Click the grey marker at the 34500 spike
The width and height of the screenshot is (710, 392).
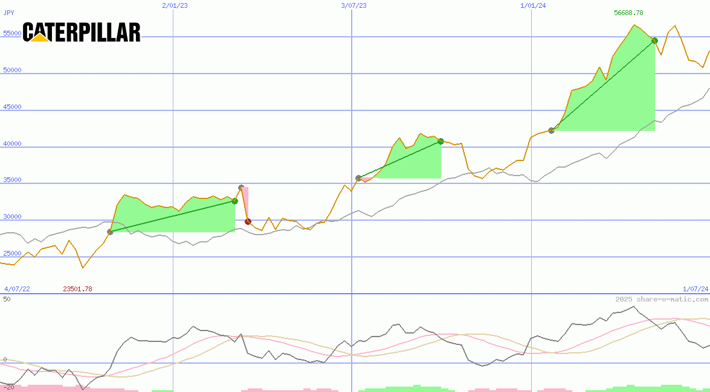[241, 188]
